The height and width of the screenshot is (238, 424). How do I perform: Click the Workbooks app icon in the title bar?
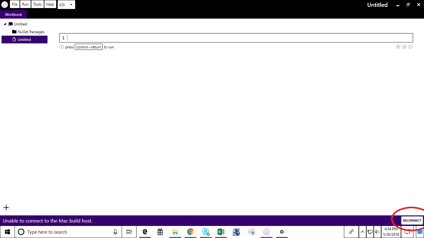coord(4,4)
